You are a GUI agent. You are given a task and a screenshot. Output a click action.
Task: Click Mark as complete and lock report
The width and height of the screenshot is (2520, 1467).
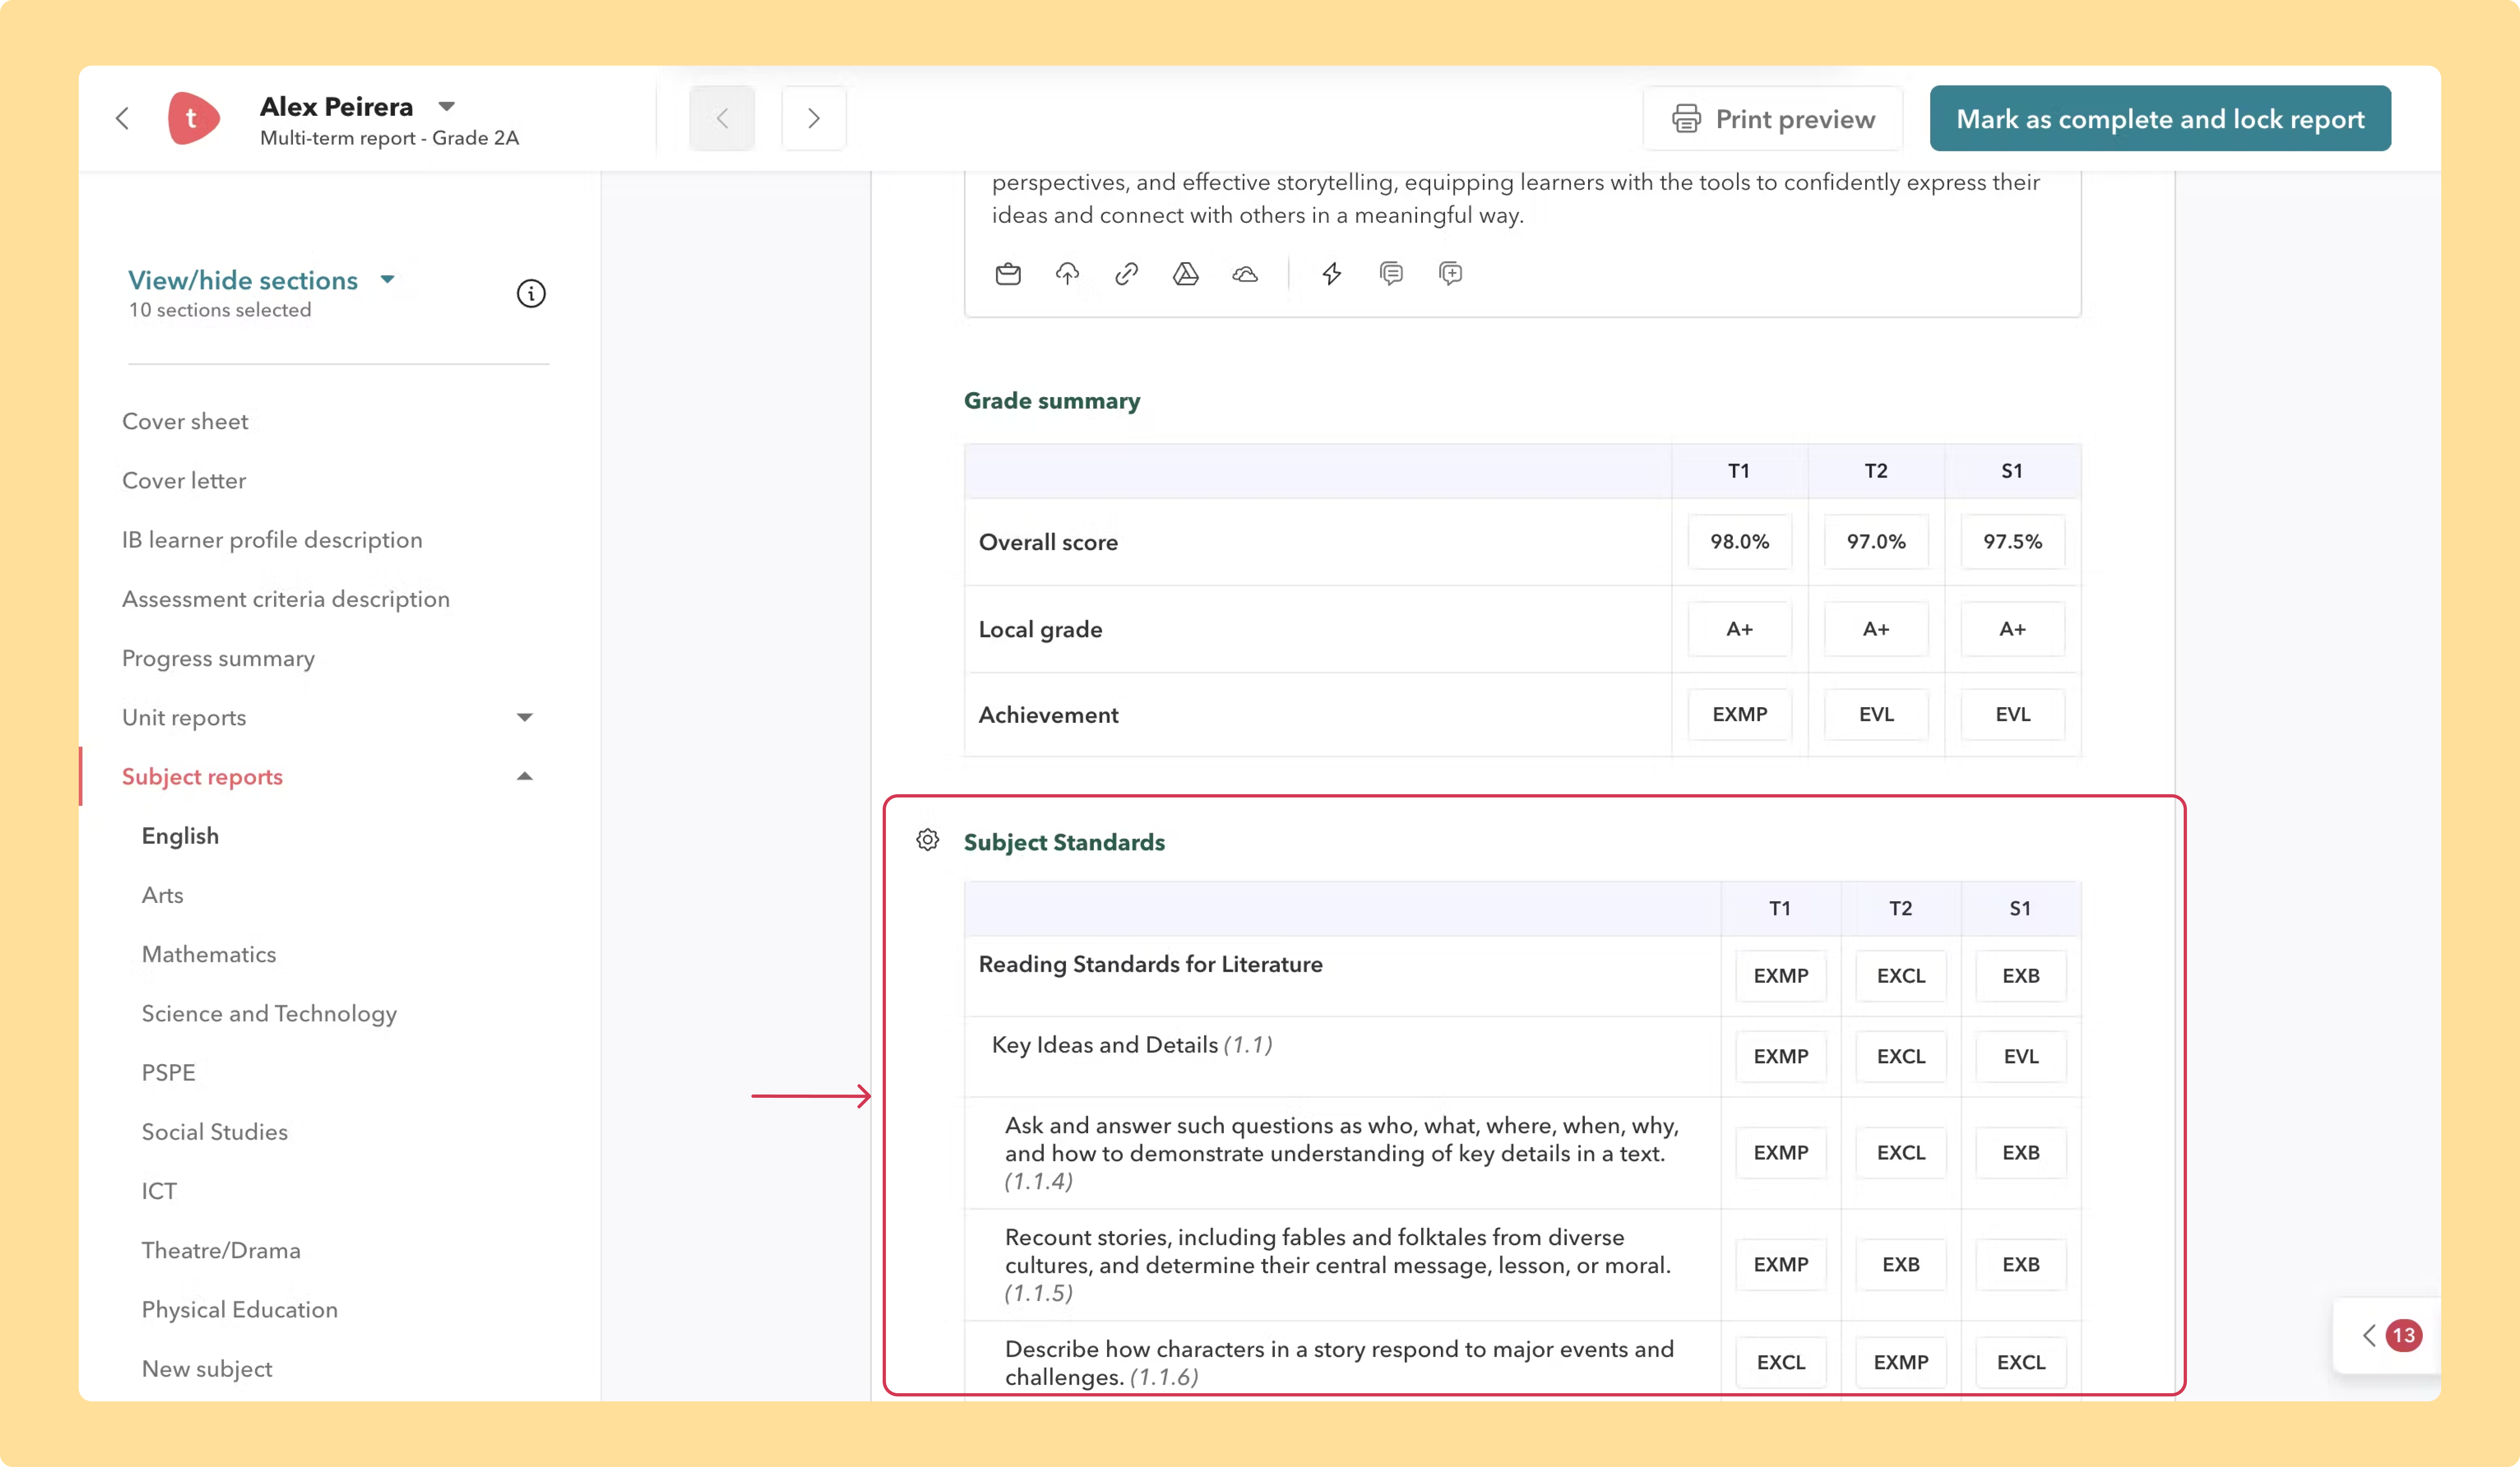pos(2160,119)
